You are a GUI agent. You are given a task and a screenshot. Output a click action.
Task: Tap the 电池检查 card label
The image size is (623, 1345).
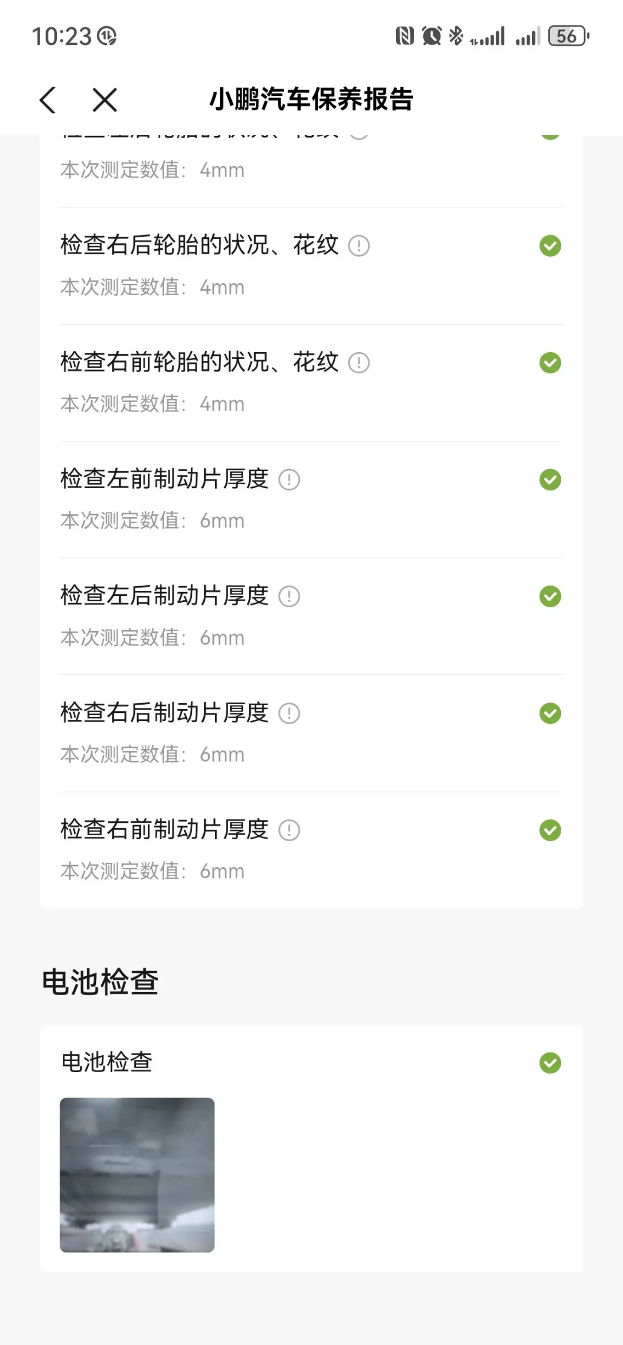click(x=107, y=1062)
